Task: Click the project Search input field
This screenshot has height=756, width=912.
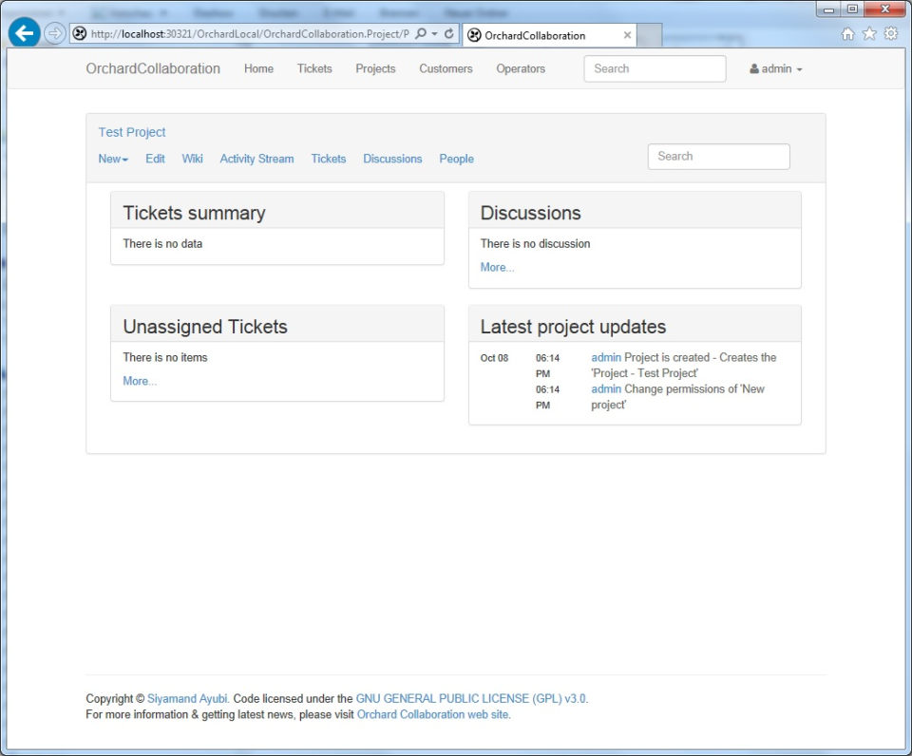Action: pos(719,157)
